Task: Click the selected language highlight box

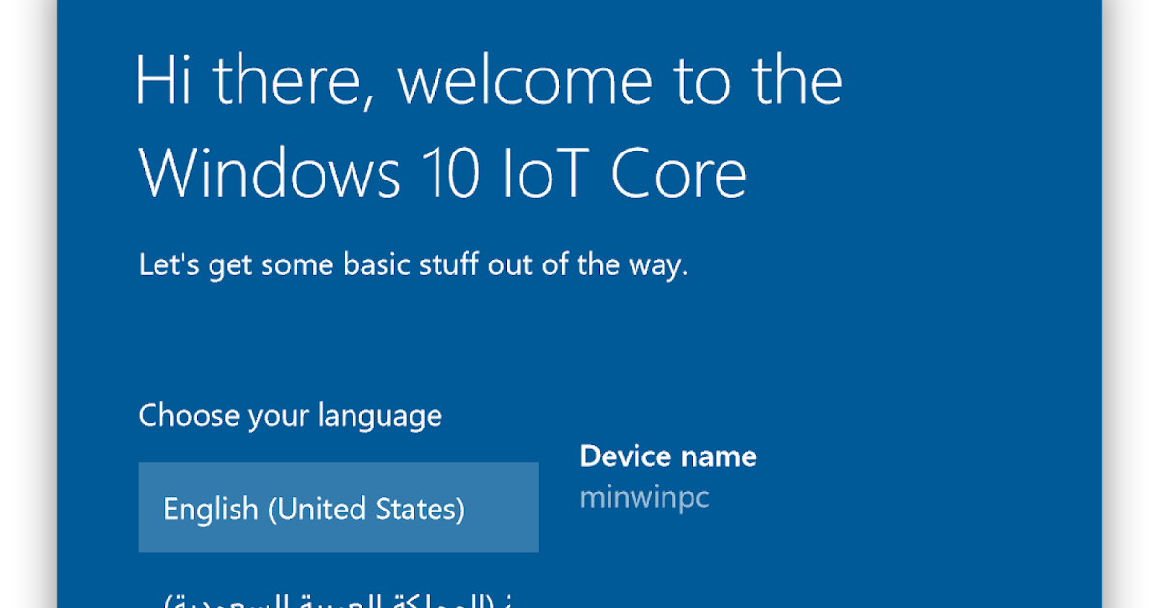Action: 338,508
